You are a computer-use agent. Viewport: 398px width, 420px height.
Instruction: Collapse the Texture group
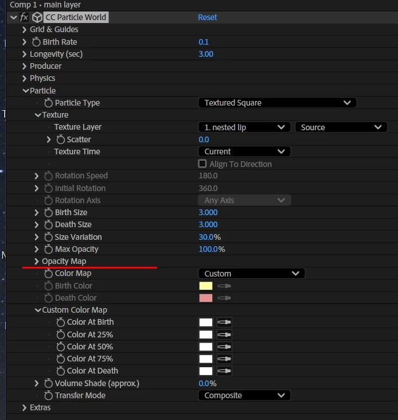point(38,115)
